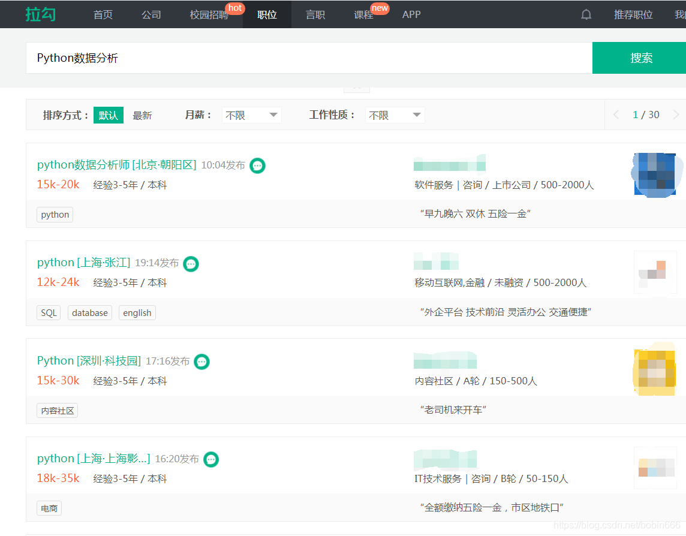Click the SQL skill tag
This screenshot has height=536, width=686.
[49, 313]
